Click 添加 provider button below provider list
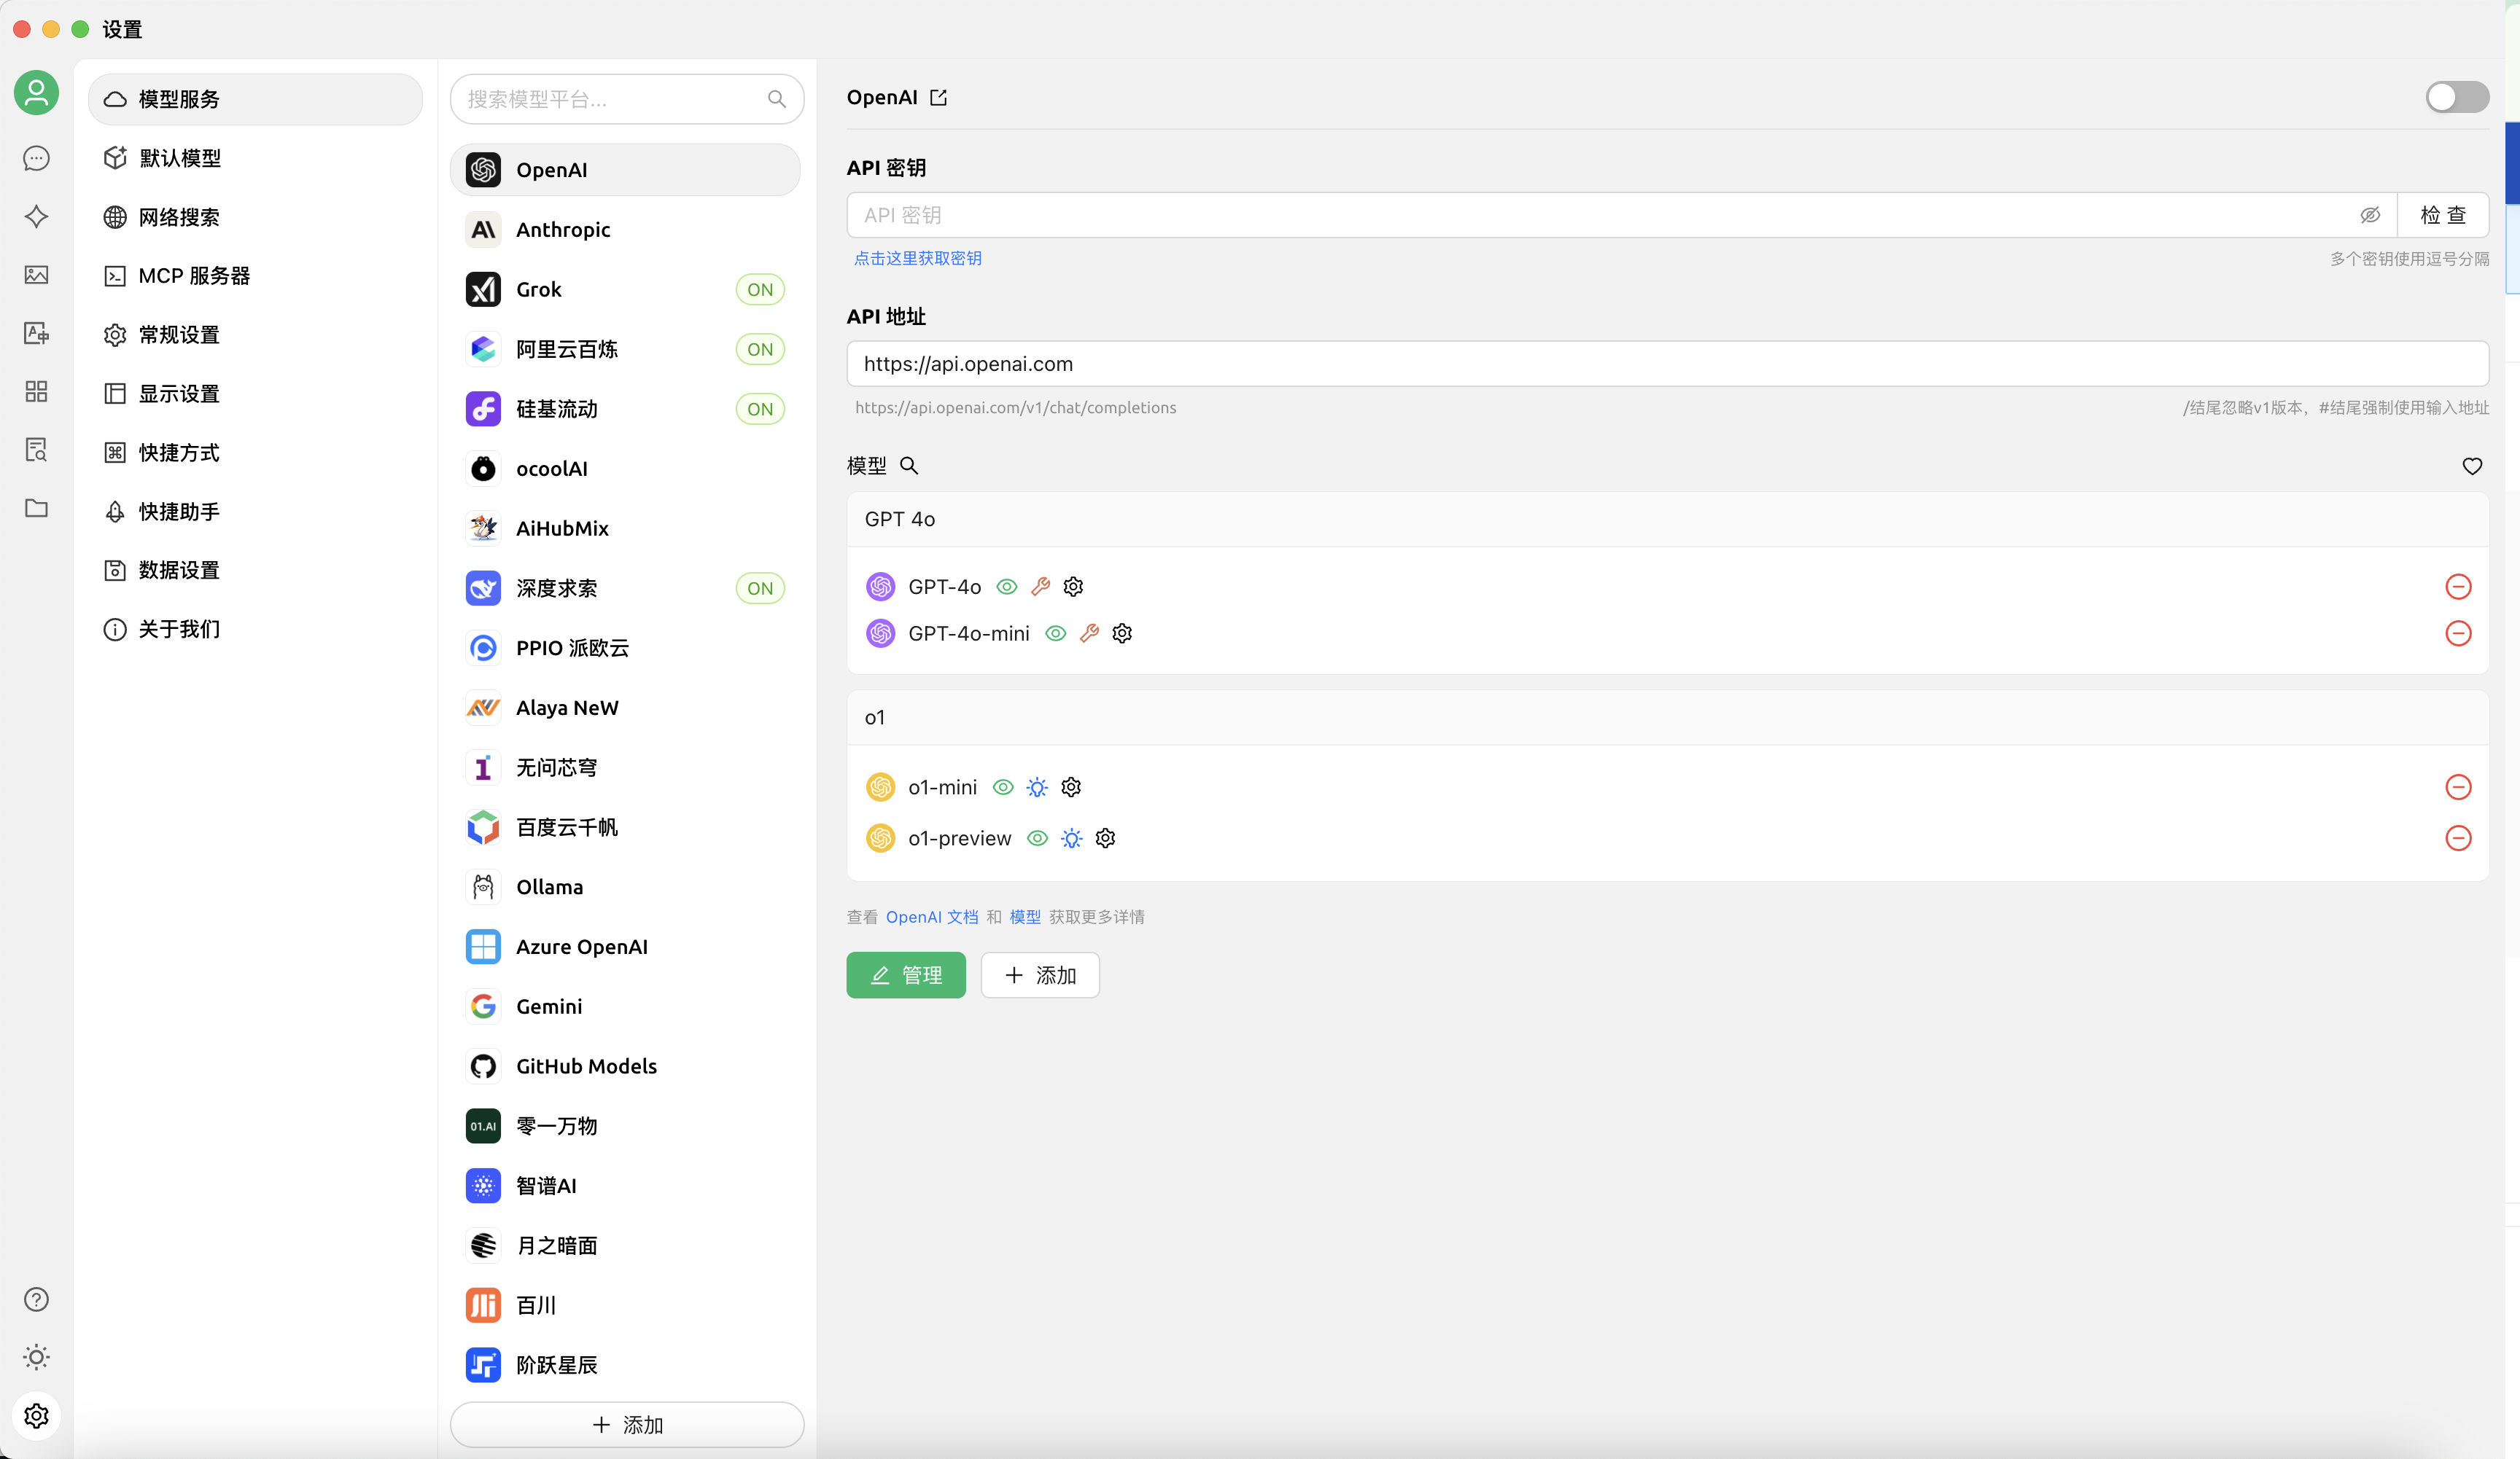The width and height of the screenshot is (2520, 1459). [x=627, y=1425]
